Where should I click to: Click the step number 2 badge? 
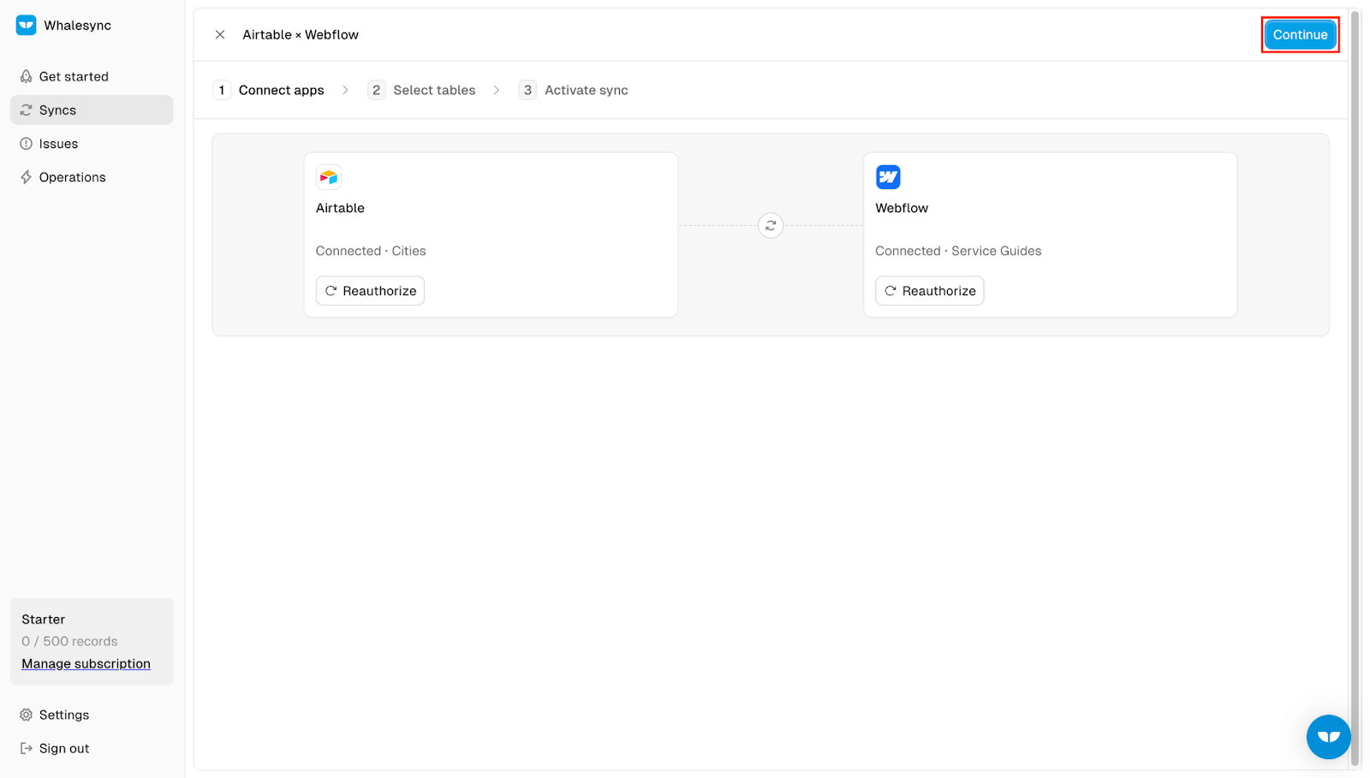click(x=376, y=90)
